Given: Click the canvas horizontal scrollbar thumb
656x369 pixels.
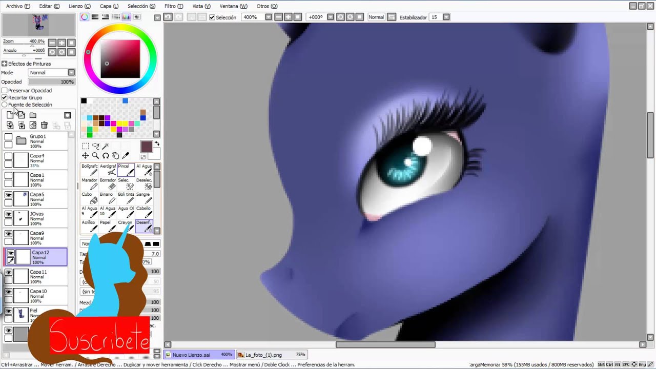Looking at the screenshot, I should (385, 344).
